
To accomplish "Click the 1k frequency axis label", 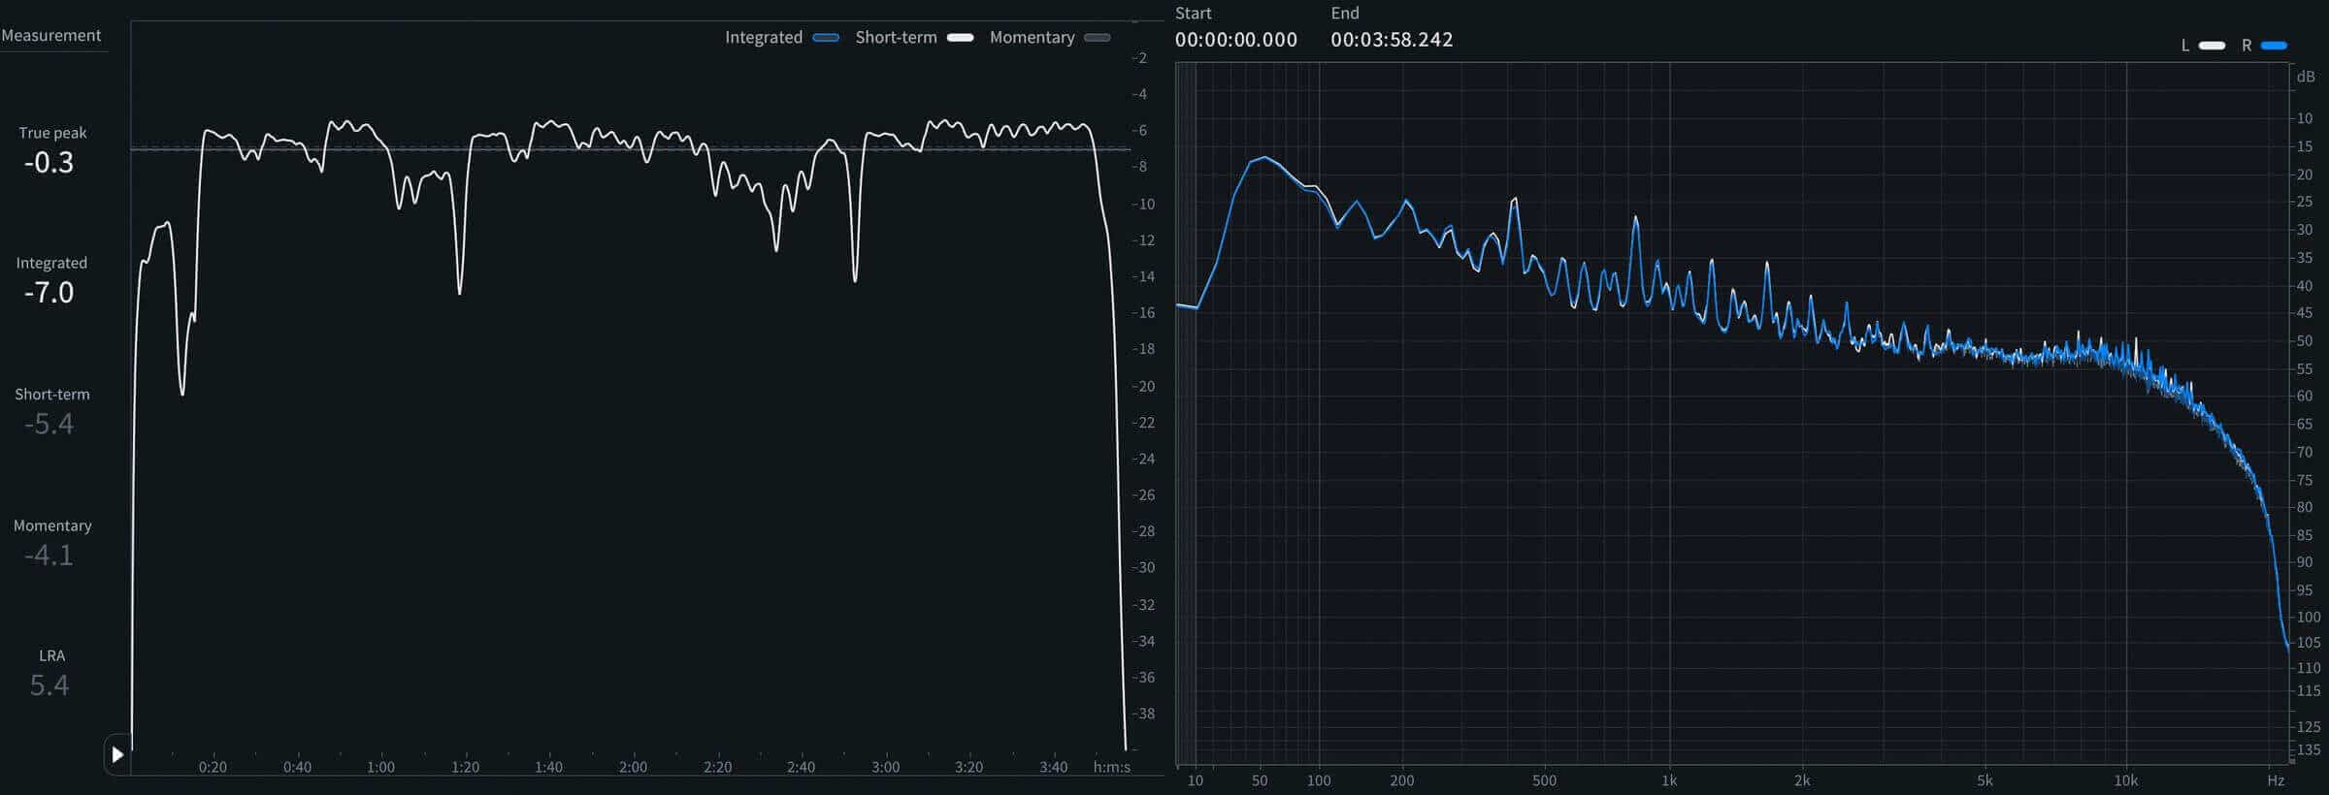I will point(1669,780).
